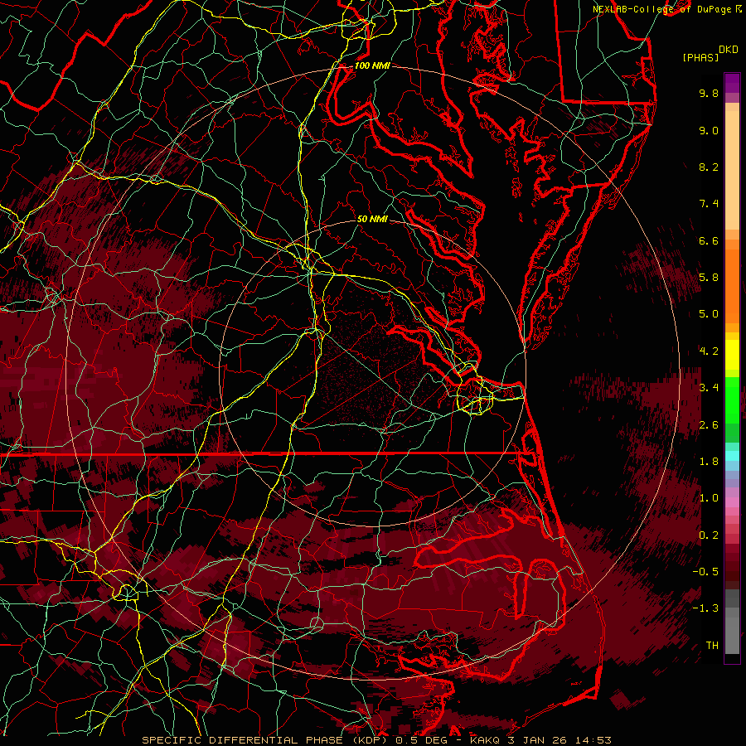This screenshot has height=746, width=746.
Task: Click the '-1.3' value on the color scale
Action: (x=705, y=608)
